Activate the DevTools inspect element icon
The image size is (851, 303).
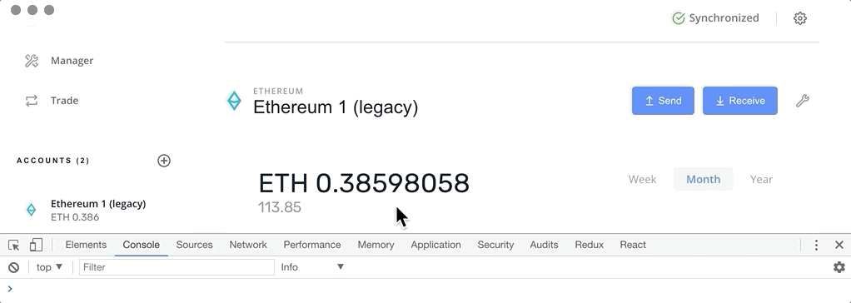(14, 245)
